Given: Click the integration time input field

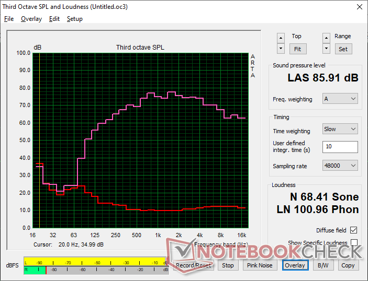Looking at the screenshot, I should point(340,147).
